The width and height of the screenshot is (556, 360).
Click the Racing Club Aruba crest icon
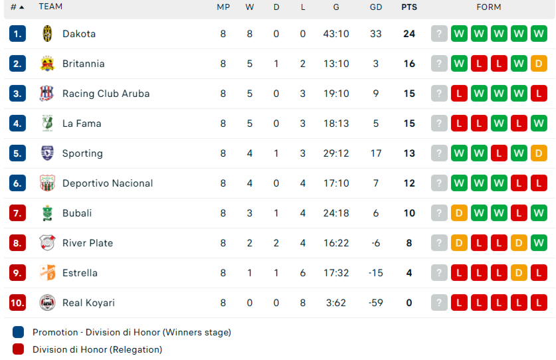(x=47, y=94)
